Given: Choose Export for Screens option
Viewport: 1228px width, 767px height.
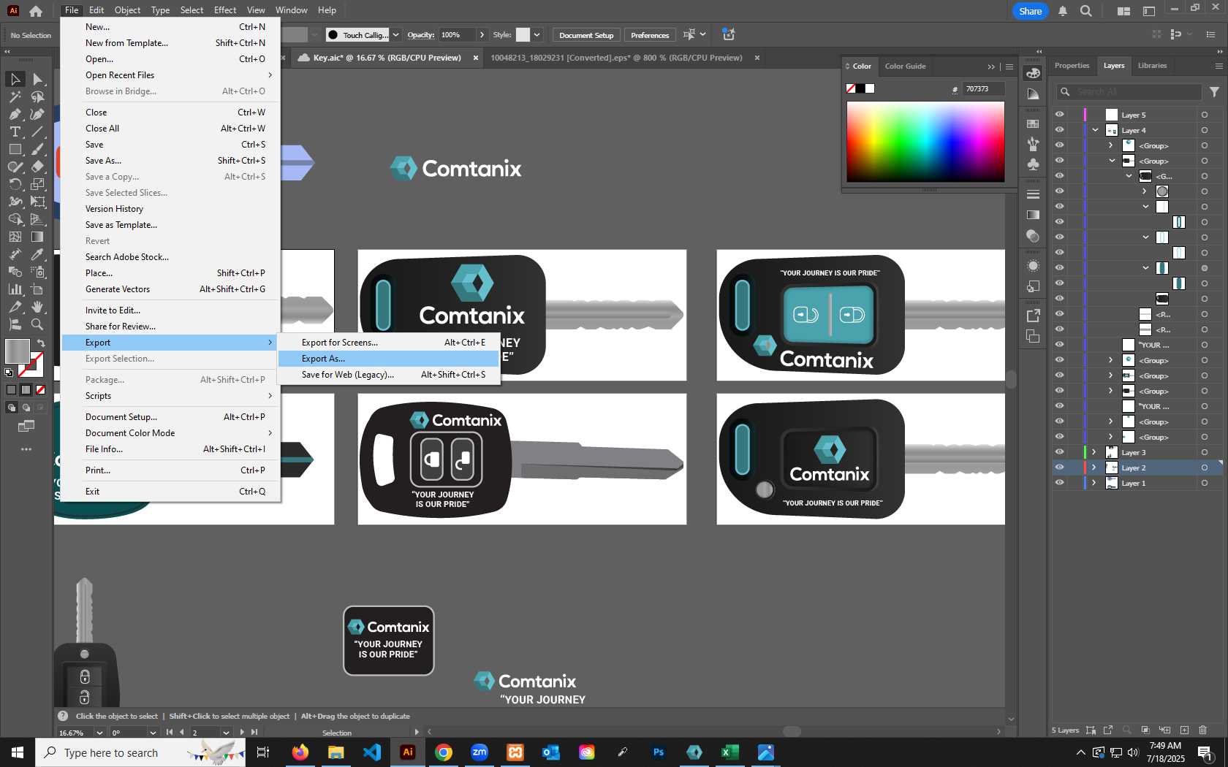Looking at the screenshot, I should 388,343.
